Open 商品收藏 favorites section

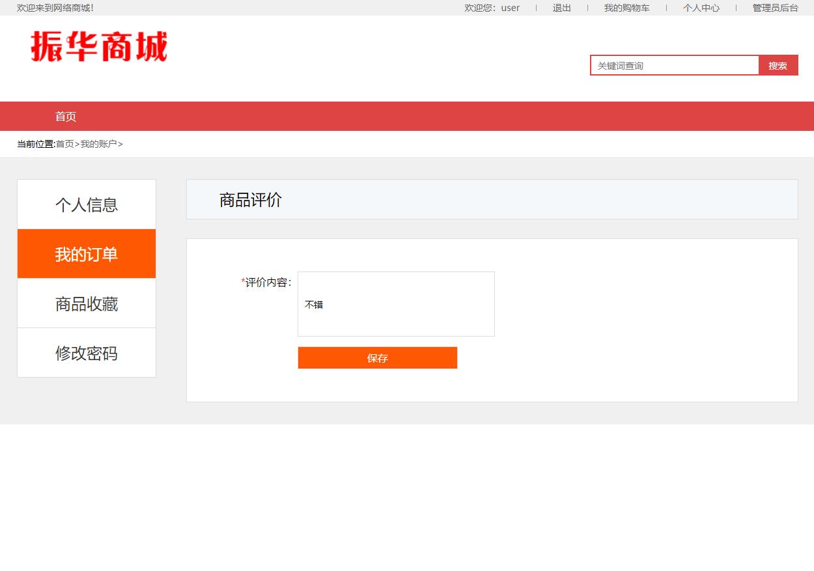(86, 303)
